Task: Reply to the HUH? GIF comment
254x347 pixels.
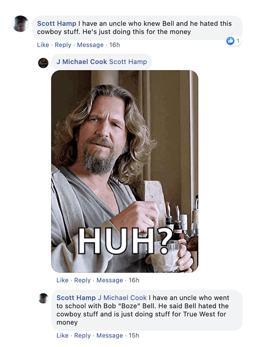Action: click(x=82, y=280)
